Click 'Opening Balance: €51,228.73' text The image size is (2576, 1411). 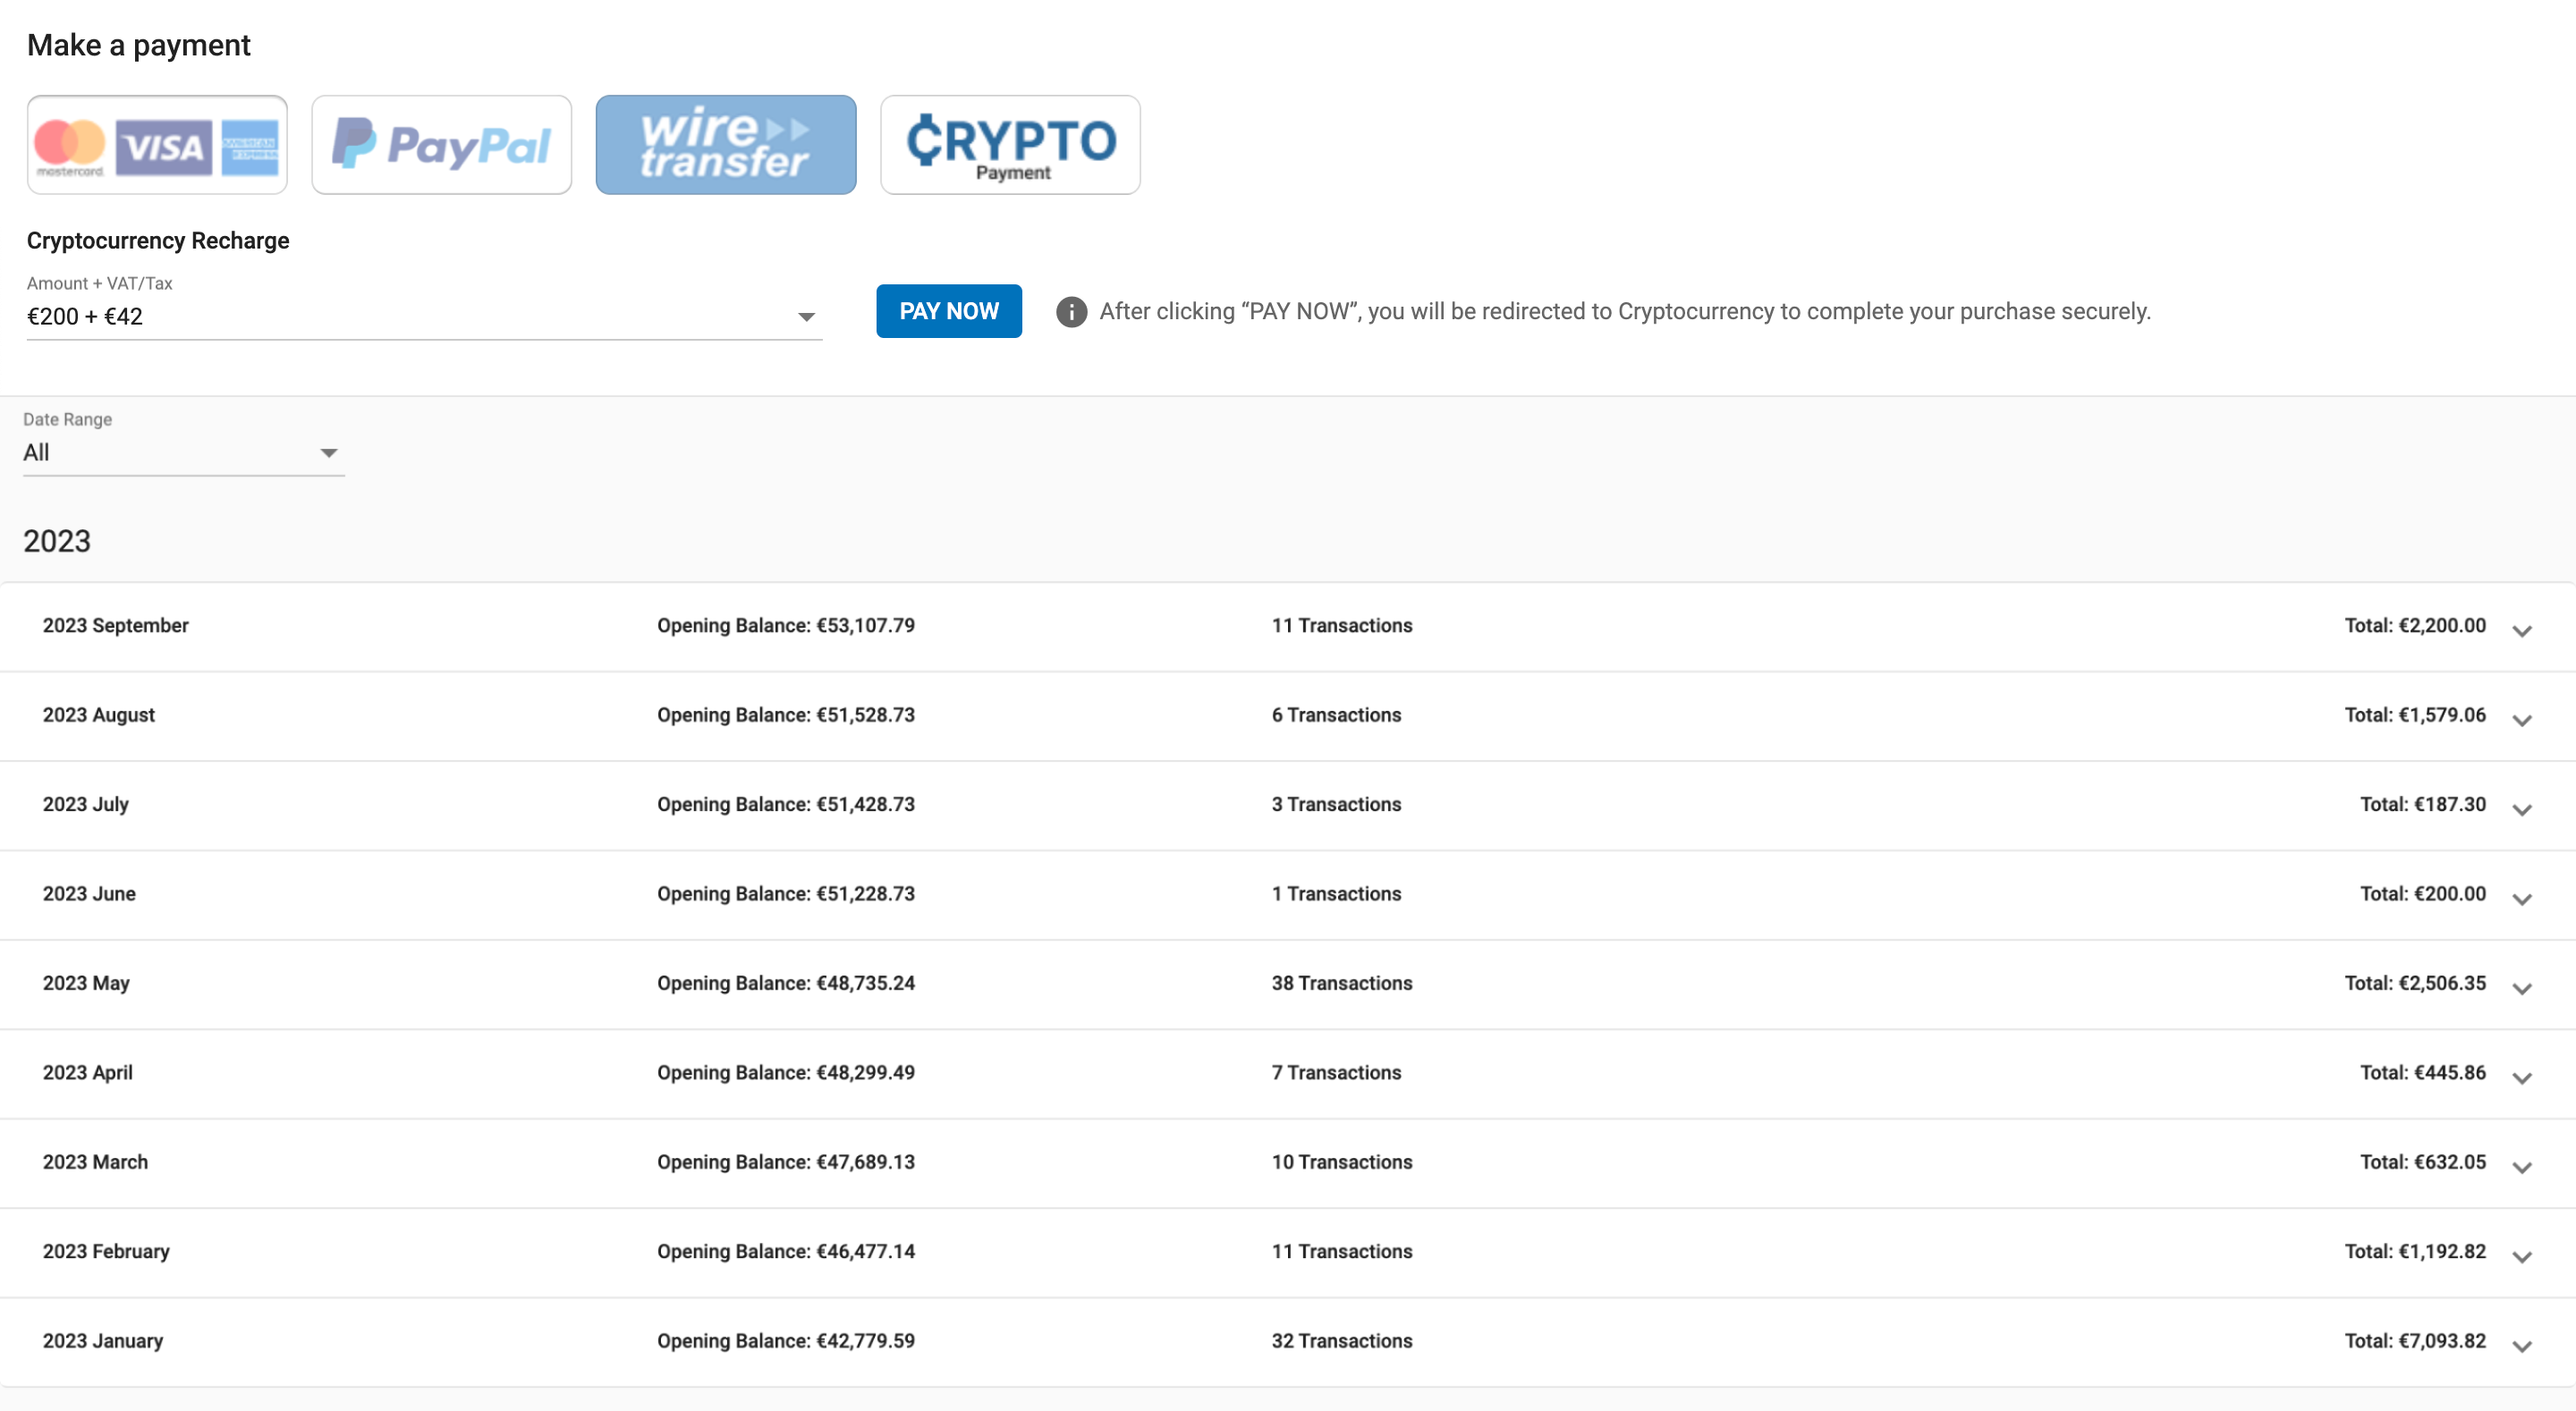(786, 894)
